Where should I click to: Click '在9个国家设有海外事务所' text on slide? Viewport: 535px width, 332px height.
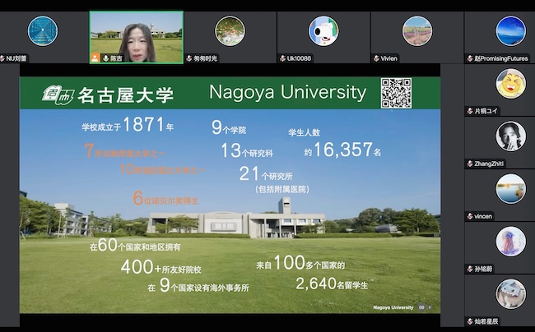point(198,285)
